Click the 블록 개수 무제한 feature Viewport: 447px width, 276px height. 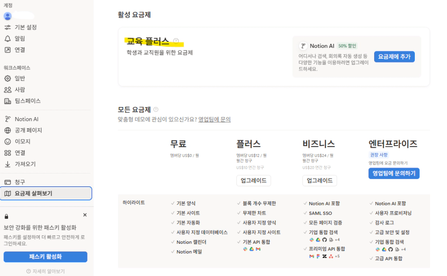pyautogui.click(x=257, y=203)
